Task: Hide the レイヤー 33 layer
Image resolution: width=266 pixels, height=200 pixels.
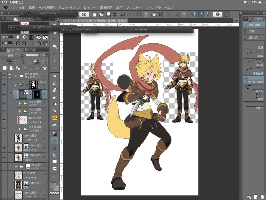Action: point(4,120)
